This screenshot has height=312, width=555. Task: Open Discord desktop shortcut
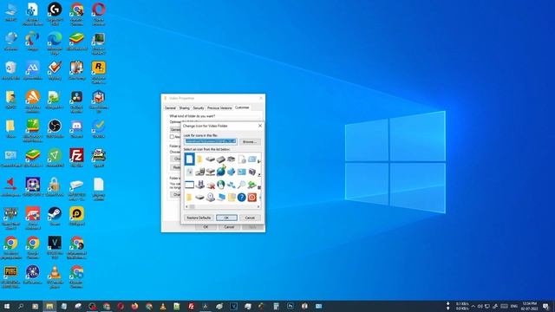point(76,129)
